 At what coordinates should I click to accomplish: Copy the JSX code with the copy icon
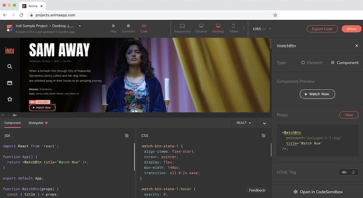[126, 136]
